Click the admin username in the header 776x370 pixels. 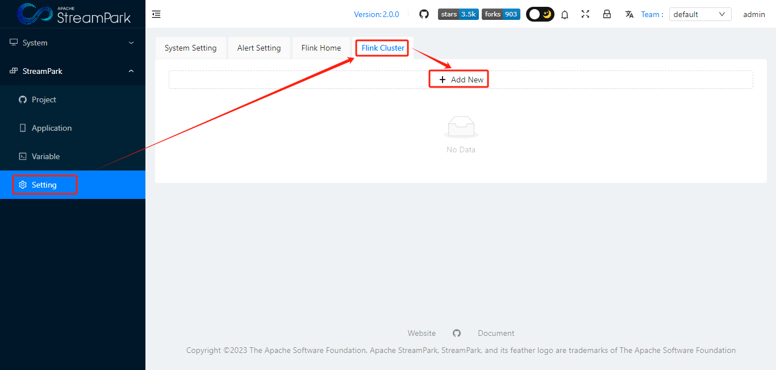coord(754,14)
